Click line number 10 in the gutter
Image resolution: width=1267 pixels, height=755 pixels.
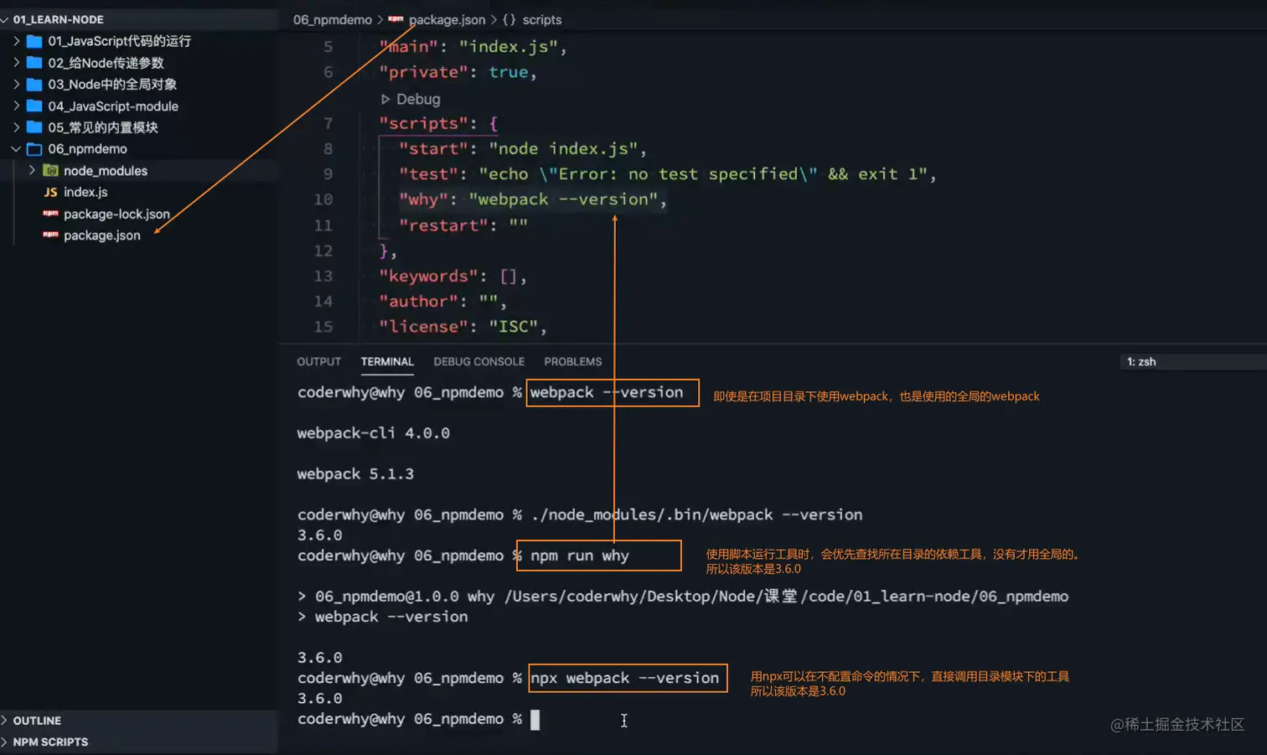323,199
